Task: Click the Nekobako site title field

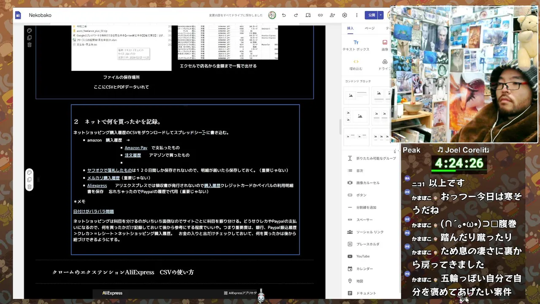Action: point(40,15)
